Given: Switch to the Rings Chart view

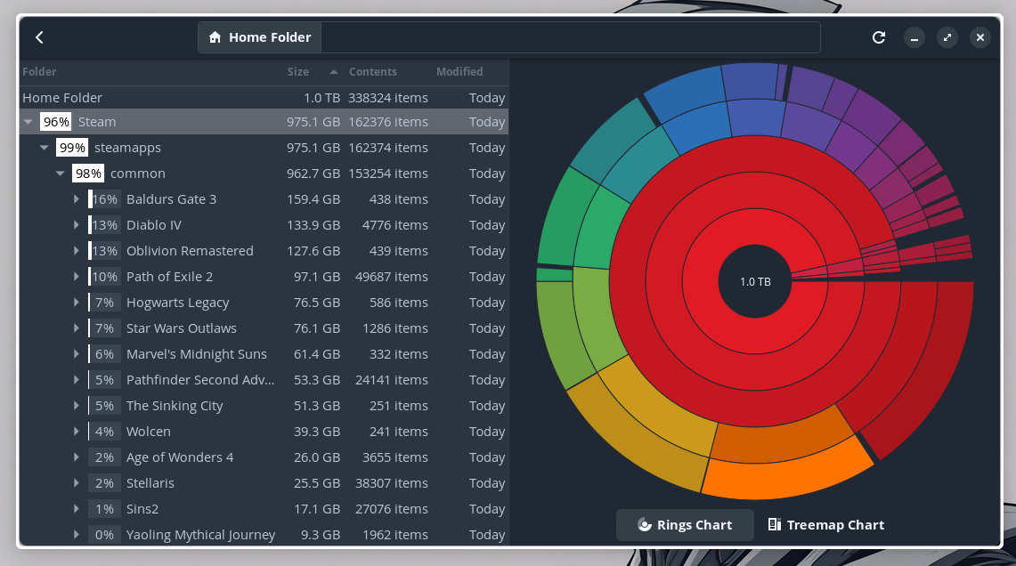Looking at the screenshot, I should (x=685, y=524).
